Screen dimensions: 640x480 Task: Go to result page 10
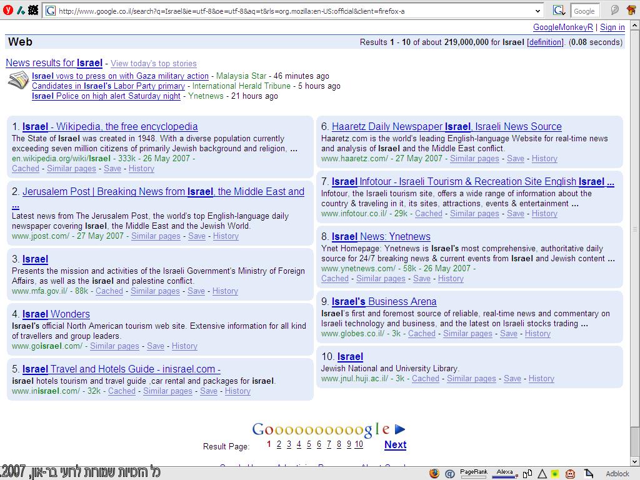coord(359,444)
